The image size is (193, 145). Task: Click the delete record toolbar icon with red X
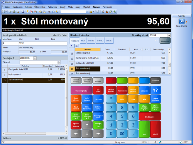pyautogui.click(x=32, y=12)
